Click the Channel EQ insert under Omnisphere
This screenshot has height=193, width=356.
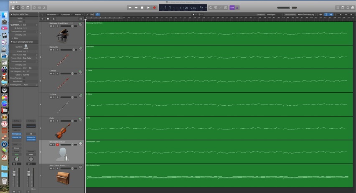click(17, 137)
